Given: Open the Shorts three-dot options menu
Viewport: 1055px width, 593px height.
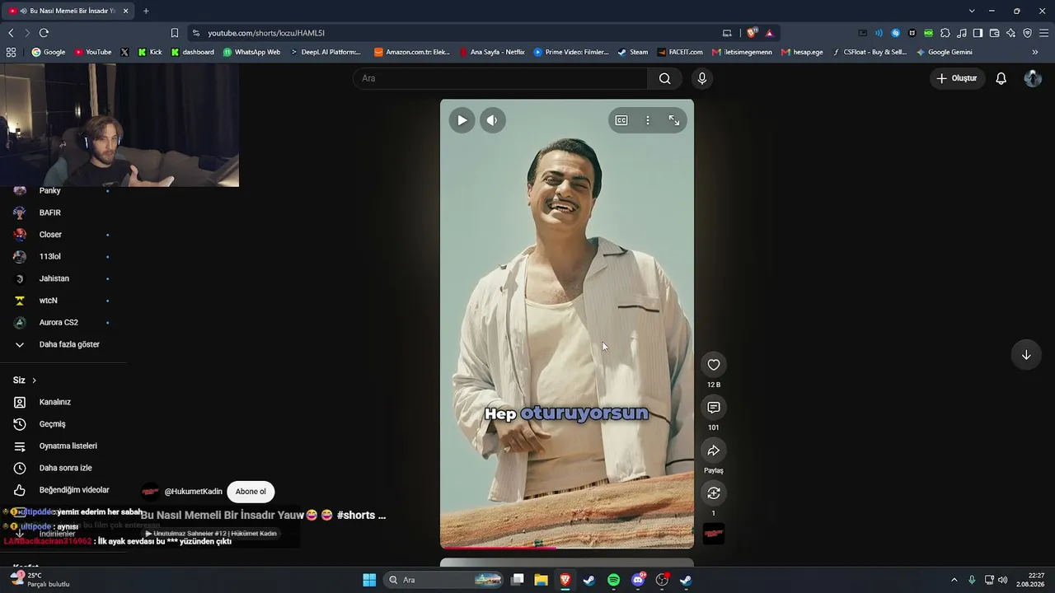Looking at the screenshot, I should coord(648,120).
